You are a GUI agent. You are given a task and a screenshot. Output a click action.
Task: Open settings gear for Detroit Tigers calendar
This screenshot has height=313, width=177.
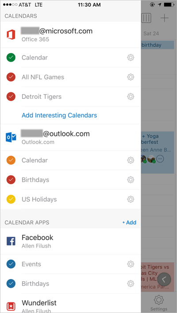pyautogui.click(x=131, y=96)
